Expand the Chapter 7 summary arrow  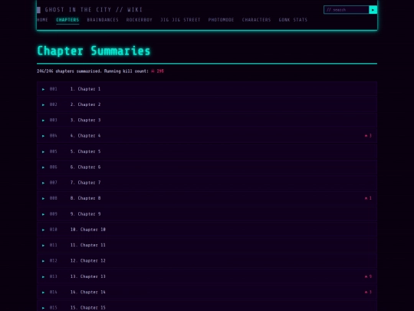[x=43, y=183]
